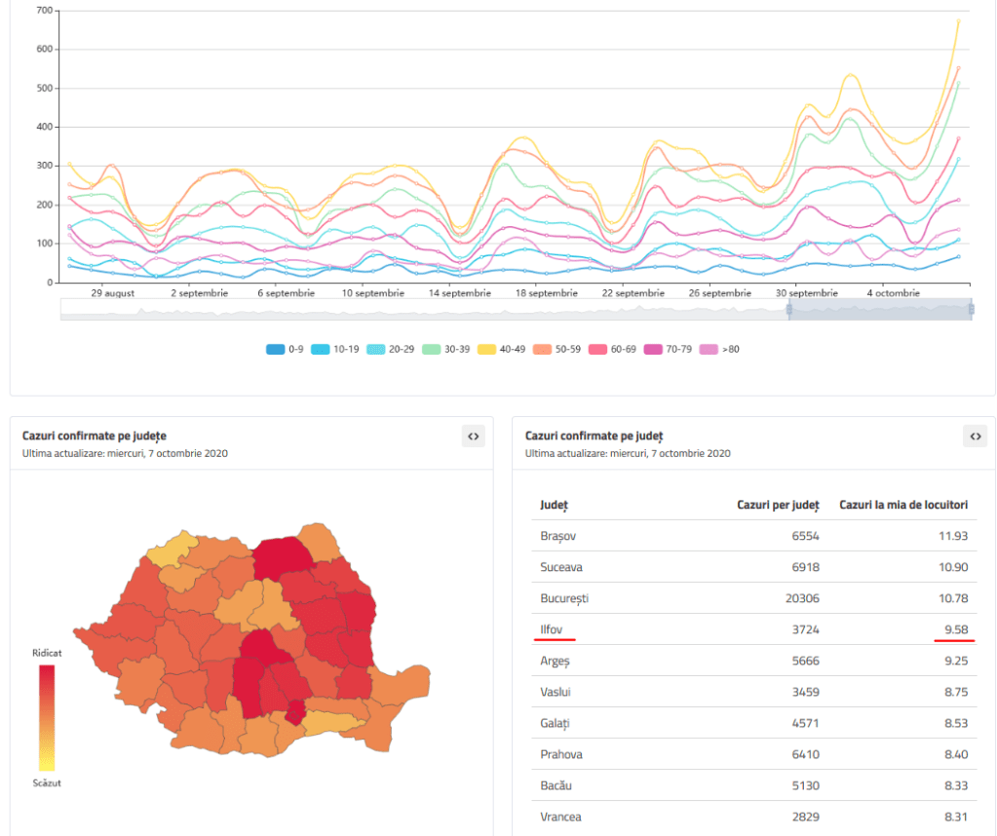Click the embed code icon on map panel

click(473, 437)
